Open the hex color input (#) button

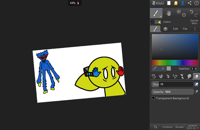tap(163, 69)
